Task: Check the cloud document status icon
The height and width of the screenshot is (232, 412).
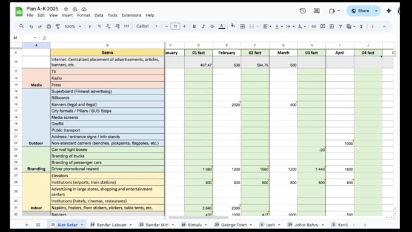Action: tap(84, 9)
